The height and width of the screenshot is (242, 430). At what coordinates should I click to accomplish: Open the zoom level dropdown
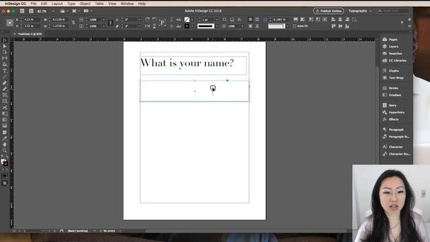[53, 11]
